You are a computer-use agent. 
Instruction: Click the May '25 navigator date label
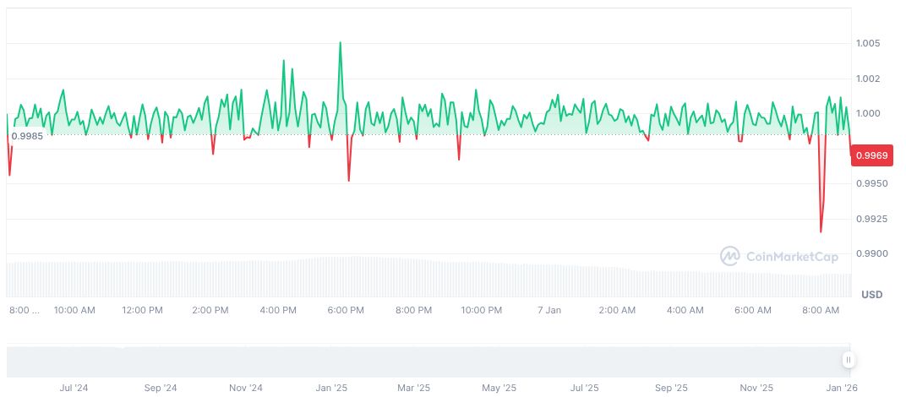[x=499, y=388]
